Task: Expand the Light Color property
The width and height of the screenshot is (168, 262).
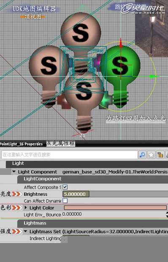Action: tap(26, 208)
